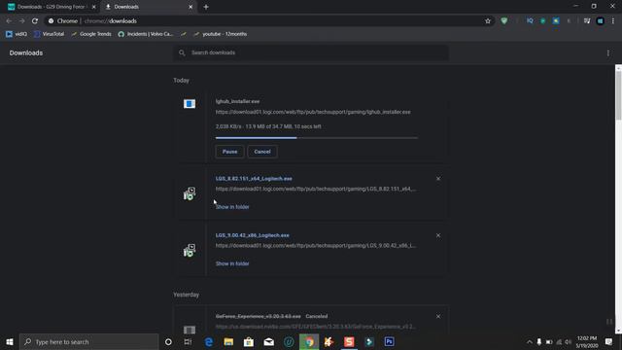The image size is (622, 350).
Task: Open the youtube - 12months bookmark
Action: coord(221,34)
